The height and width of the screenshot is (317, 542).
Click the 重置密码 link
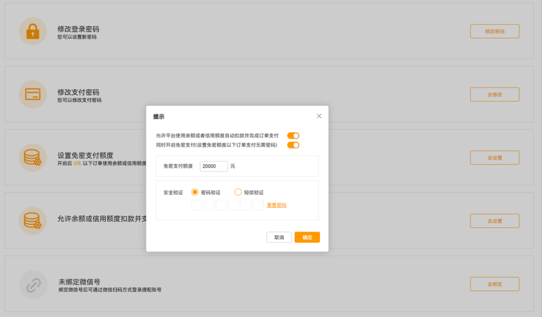tap(276, 205)
